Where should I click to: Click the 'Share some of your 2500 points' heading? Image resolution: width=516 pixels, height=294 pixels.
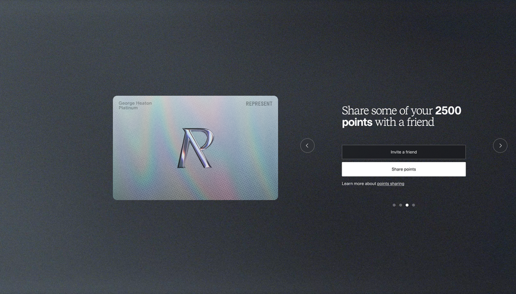(402, 116)
